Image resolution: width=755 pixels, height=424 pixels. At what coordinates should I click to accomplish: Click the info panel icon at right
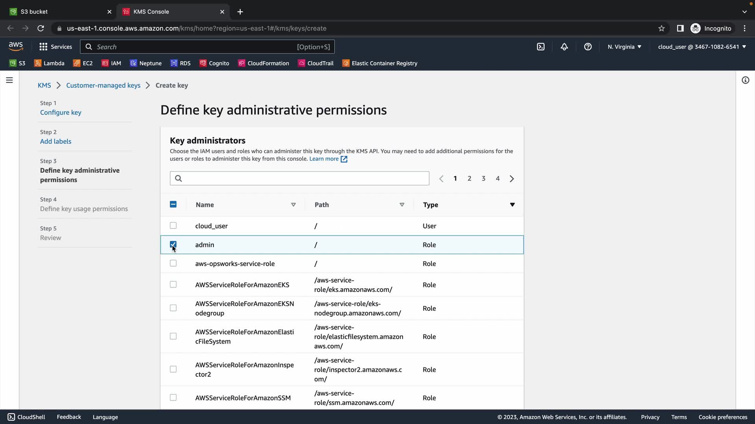pos(745,80)
